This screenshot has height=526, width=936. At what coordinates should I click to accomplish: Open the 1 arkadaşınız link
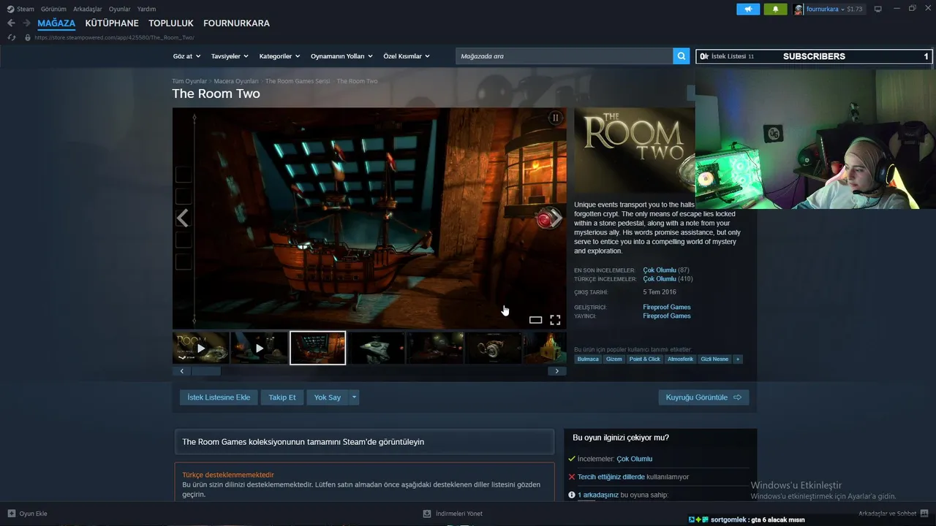point(598,495)
